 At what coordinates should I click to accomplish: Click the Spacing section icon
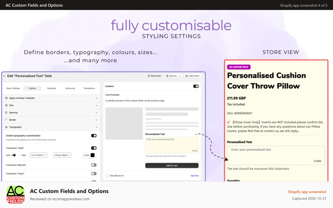6,113
